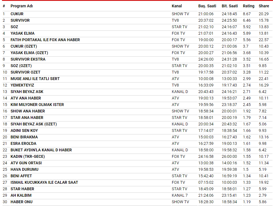Click the 21:00:06 start time for CUKUR
Screen dimensions: 273x206
tap(206, 14)
